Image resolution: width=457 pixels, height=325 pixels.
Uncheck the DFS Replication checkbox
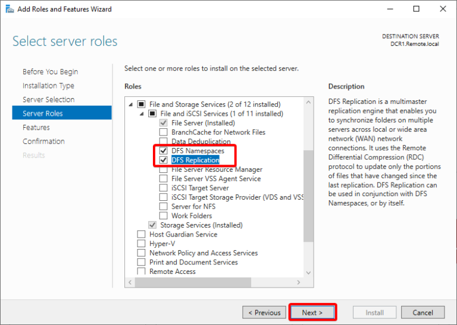[x=163, y=160]
